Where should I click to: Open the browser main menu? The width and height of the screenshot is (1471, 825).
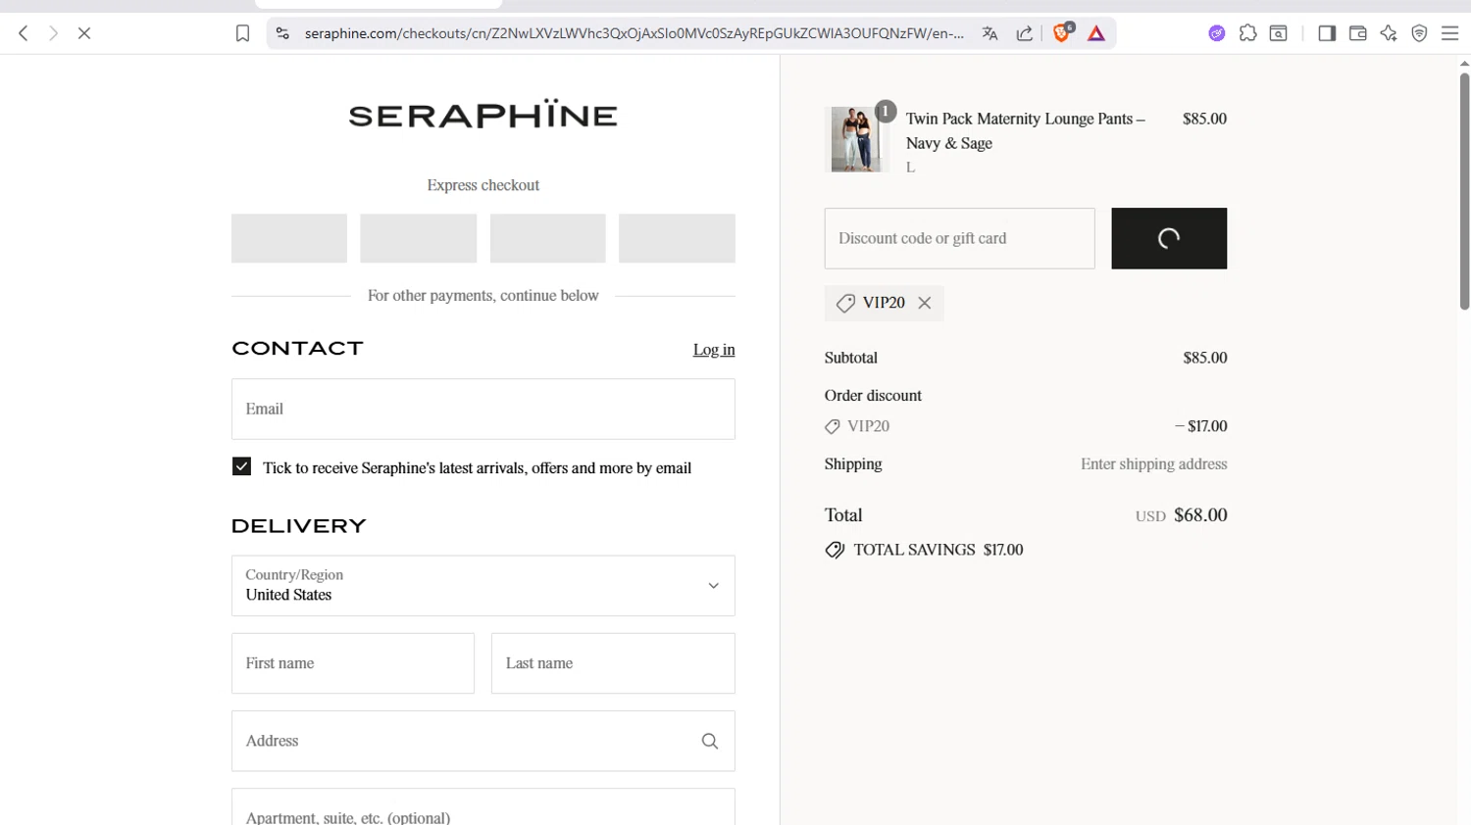click(1450, 33)
